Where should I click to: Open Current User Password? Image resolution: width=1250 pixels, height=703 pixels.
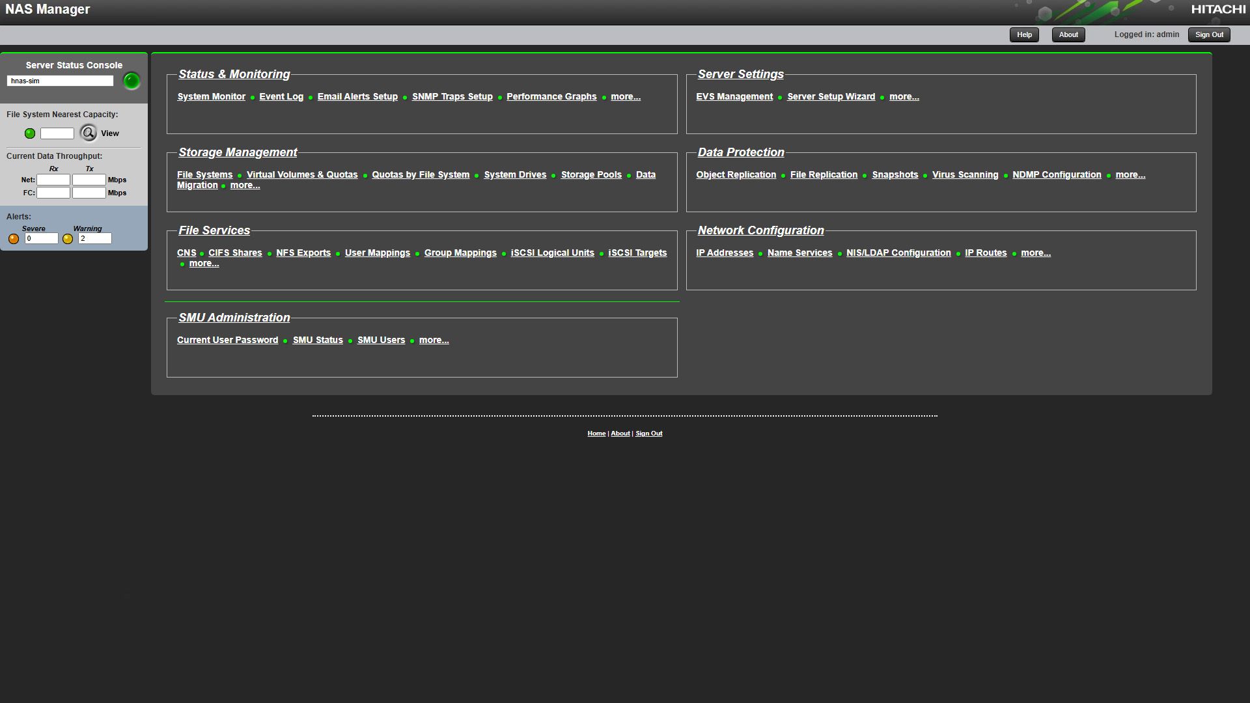point(227,340)
